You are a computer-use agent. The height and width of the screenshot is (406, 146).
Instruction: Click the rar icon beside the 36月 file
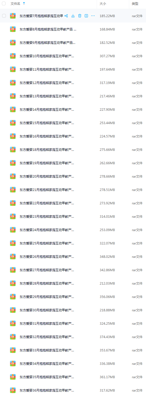[x=13, y=390]
